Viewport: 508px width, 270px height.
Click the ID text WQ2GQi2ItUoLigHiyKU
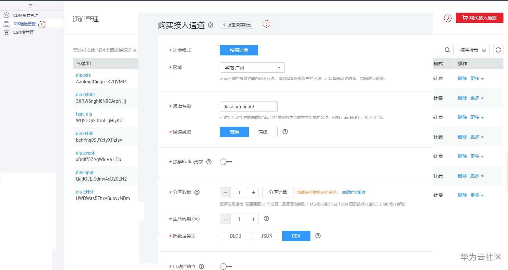(99, 121)
